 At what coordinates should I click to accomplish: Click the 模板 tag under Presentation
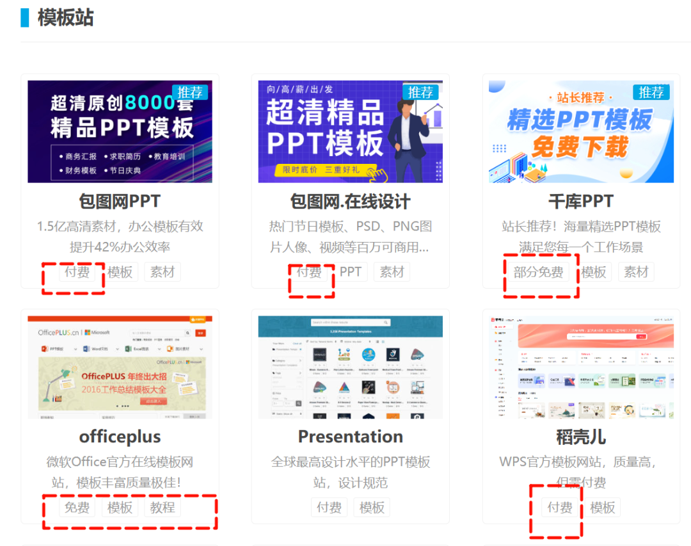click(371, 508)
